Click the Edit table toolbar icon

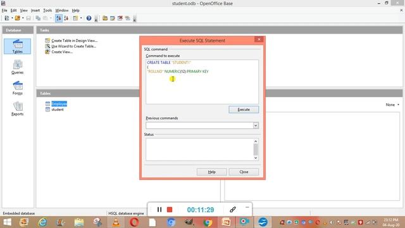pyautogui.click(x=113, y=18)
